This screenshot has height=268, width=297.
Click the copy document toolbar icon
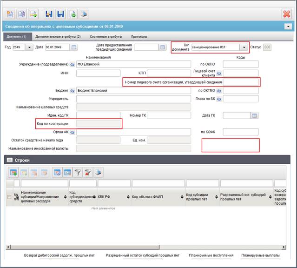[21, 14]
